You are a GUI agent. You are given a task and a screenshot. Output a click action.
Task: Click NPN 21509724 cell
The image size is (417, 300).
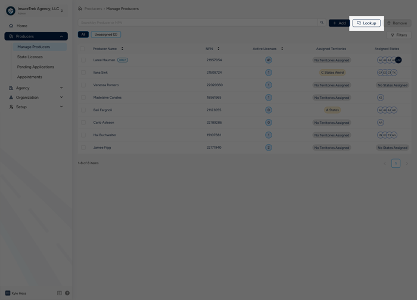[x=214, y=73]
